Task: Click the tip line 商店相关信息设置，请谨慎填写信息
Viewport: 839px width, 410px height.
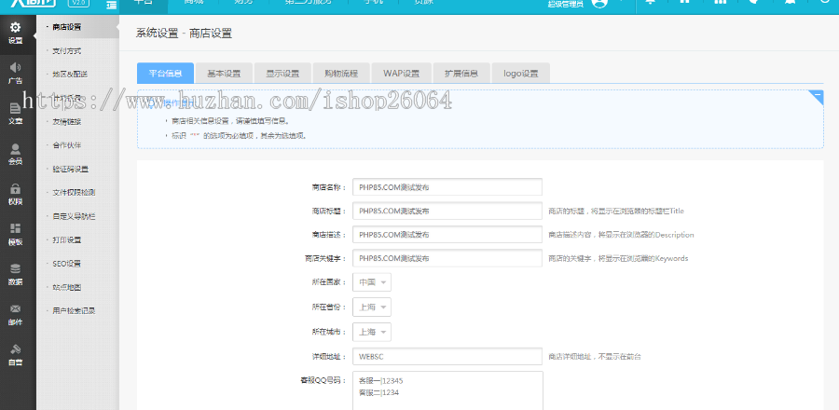Action: tap(230, 121)
